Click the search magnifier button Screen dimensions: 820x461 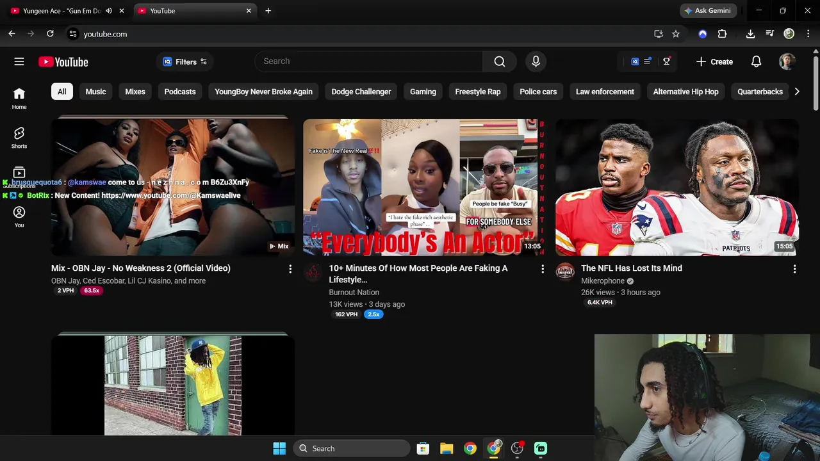[500, 61]
